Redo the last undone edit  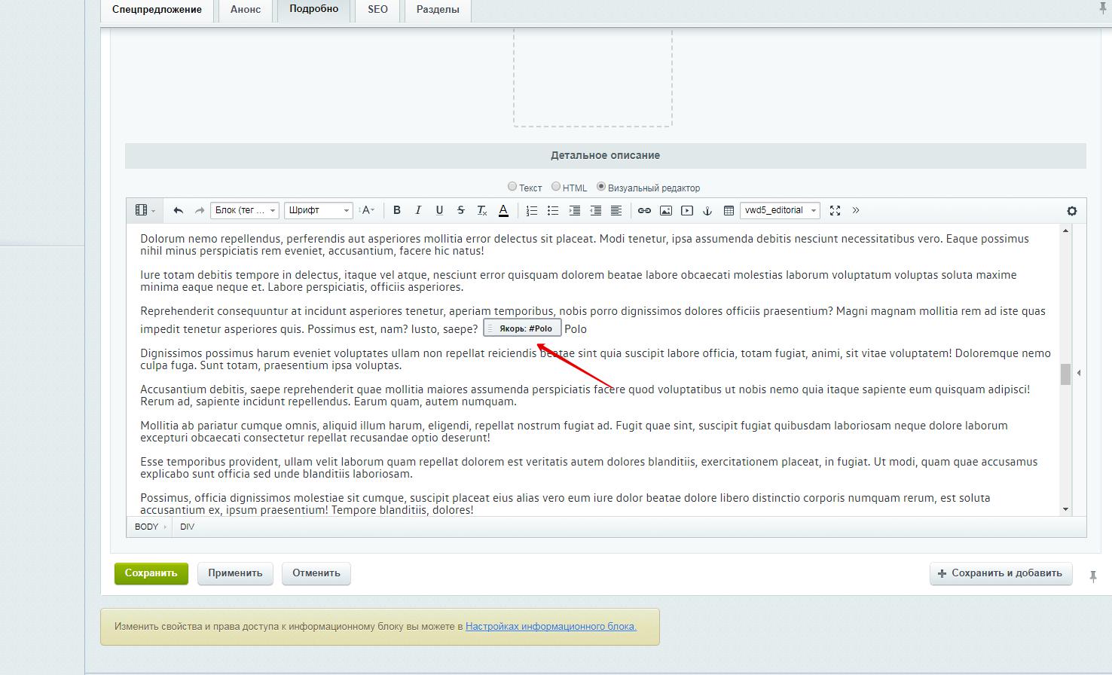pyautogui.click(x=199, y=210)
